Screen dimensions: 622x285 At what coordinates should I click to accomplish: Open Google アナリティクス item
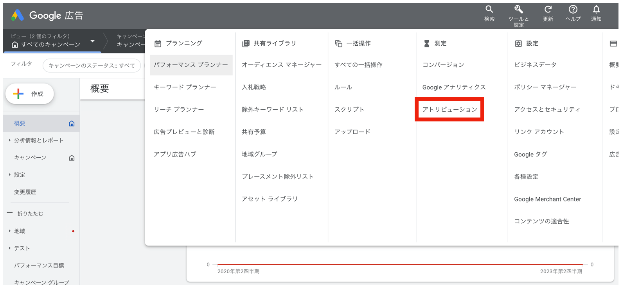(x=454, y=87)
